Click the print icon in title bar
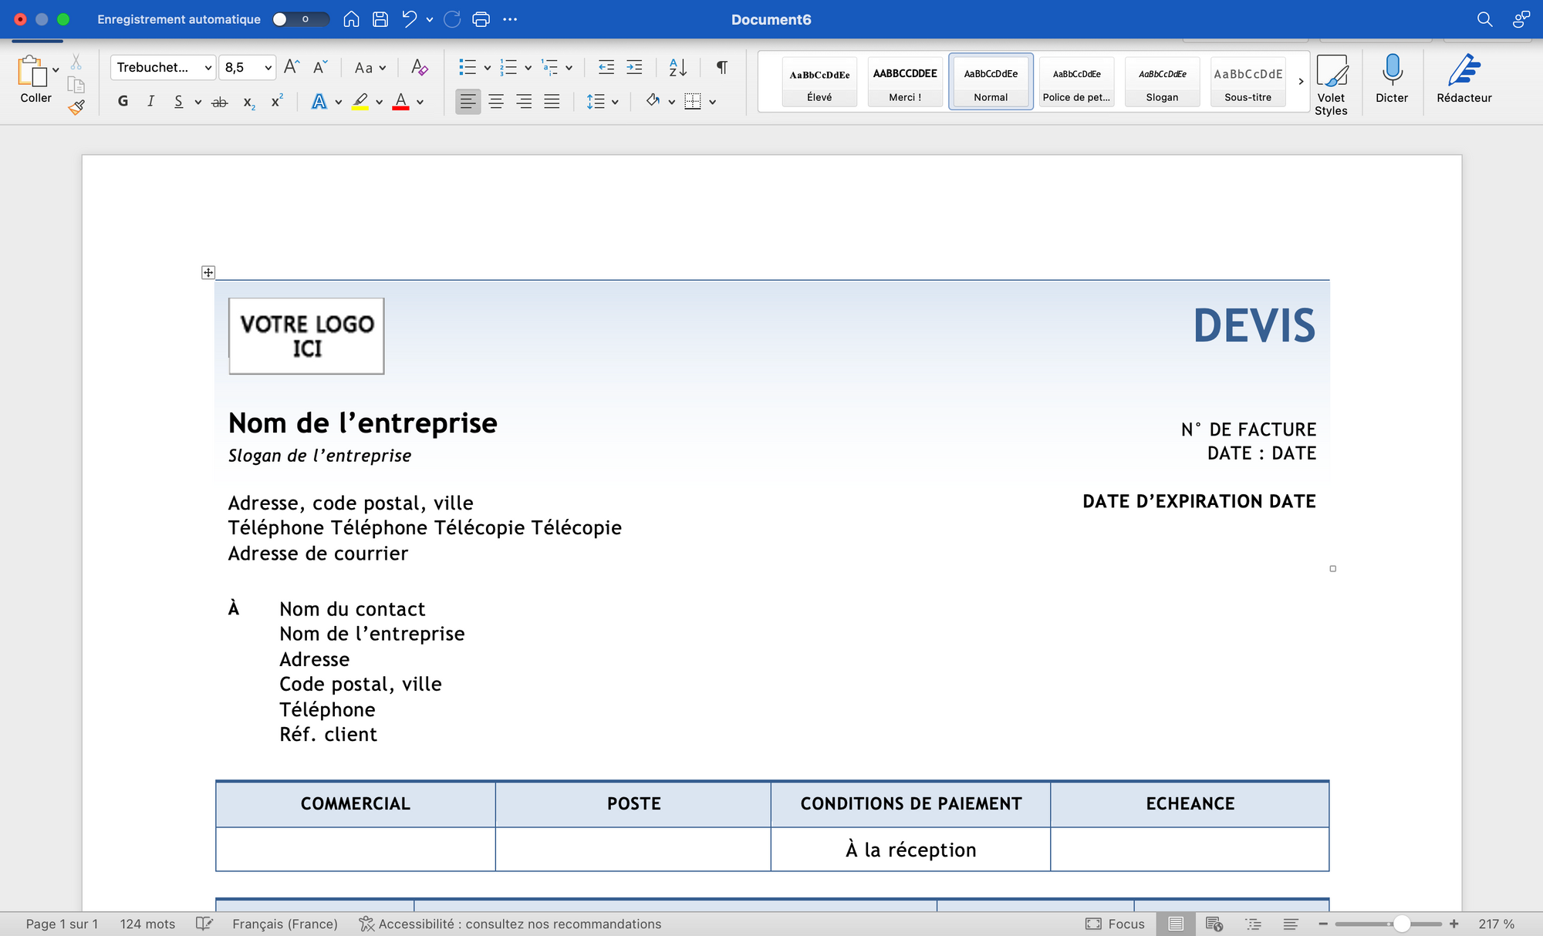The width and height of the screenshot is (1543, 936). [481, 19]
